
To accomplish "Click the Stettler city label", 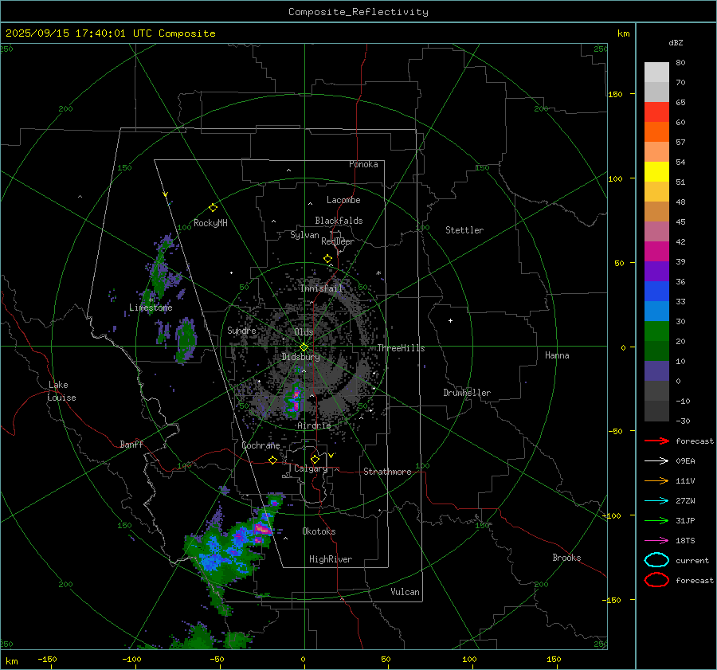I will click(x=464, y=230).
